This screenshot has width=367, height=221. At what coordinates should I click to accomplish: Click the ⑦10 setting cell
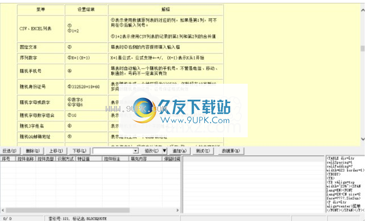(x=86, y=116)
